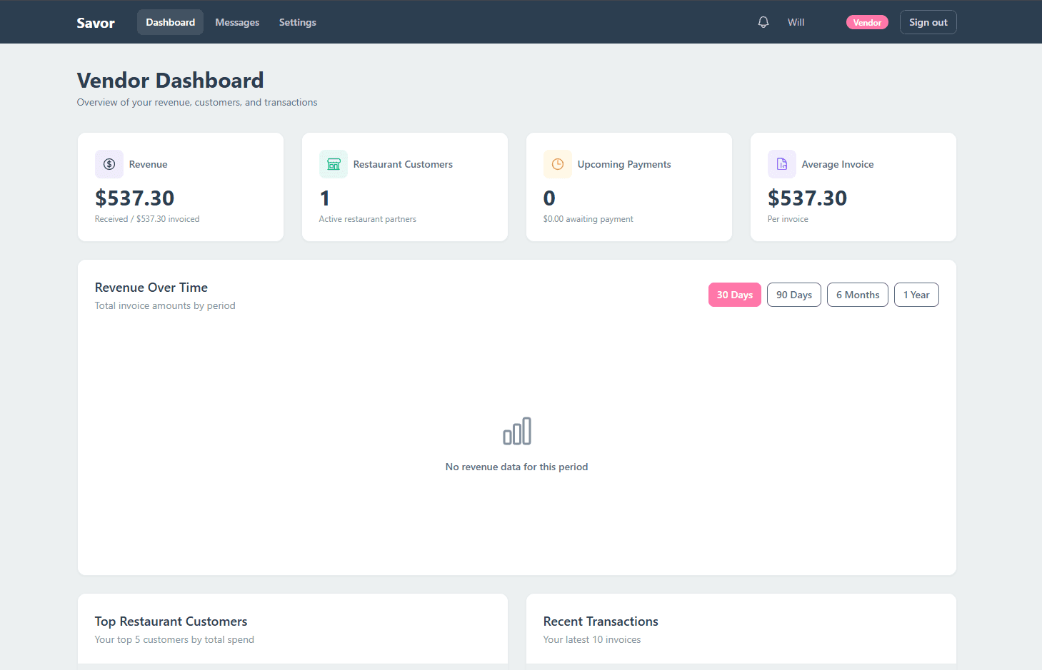Open the notification bell
The height and width of the screenshot is (670, 1042).
click(763, 21)
